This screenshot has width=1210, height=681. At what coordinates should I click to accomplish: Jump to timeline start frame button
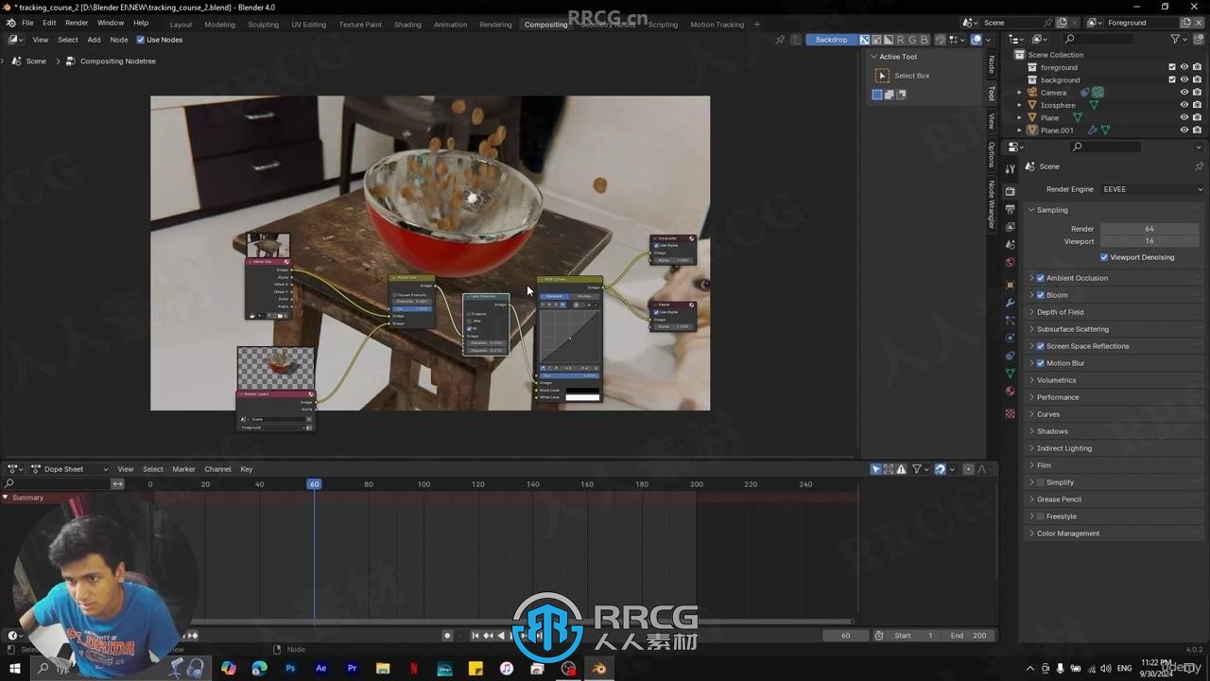[475, 636]
